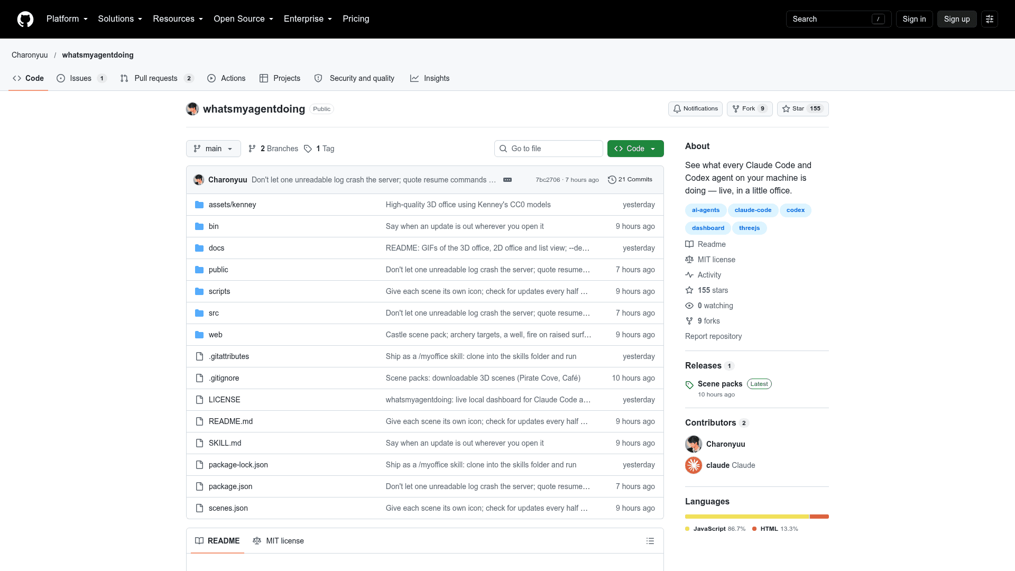
Task: Open the Insights tab
Action: (x=430, y=78)
